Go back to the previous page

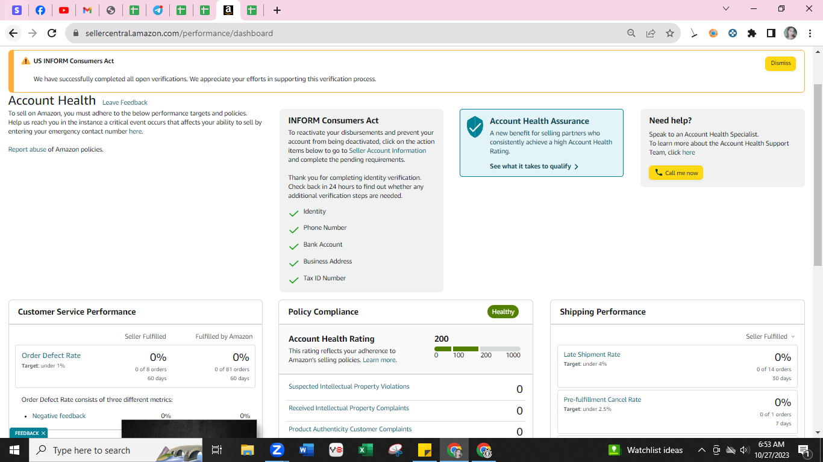coord(13,33)
